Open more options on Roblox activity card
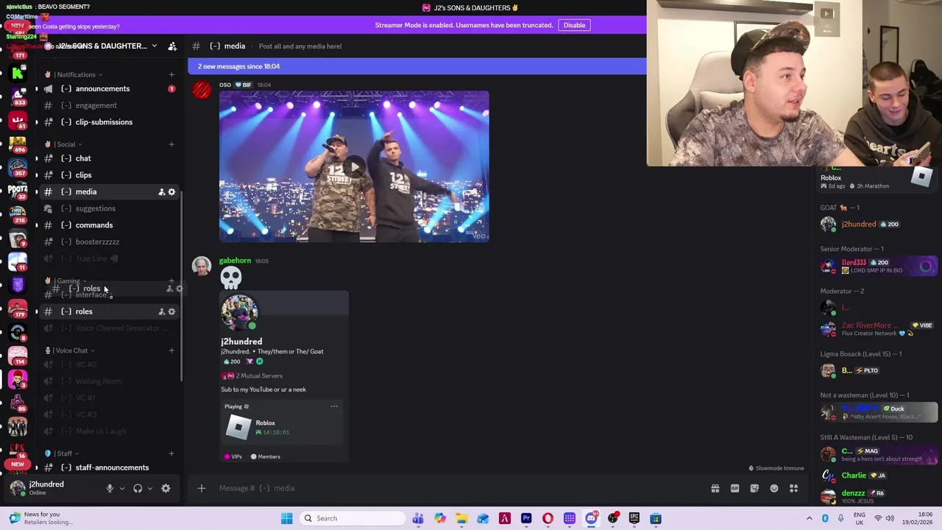 point(334,406)
